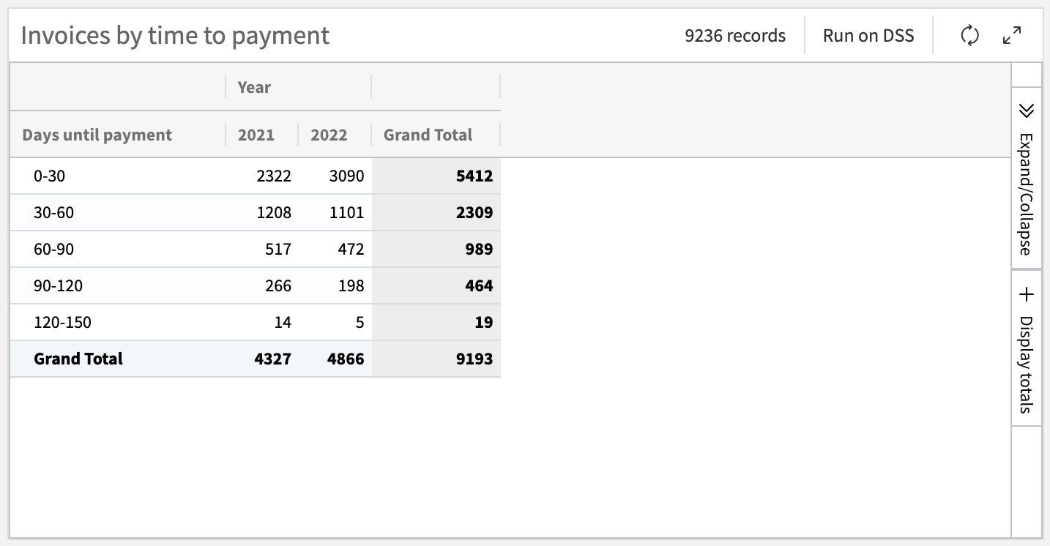The image size is (1050, 546).
Task: Click the cell with value 3090
Action: click(x=348, y=176)
